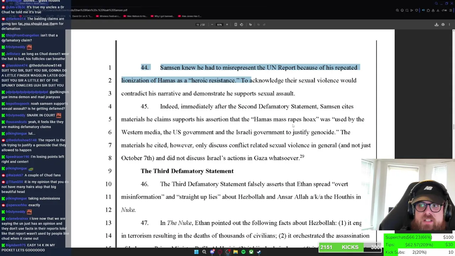Click paragraph number 47. in the PDF

[144, 223]
